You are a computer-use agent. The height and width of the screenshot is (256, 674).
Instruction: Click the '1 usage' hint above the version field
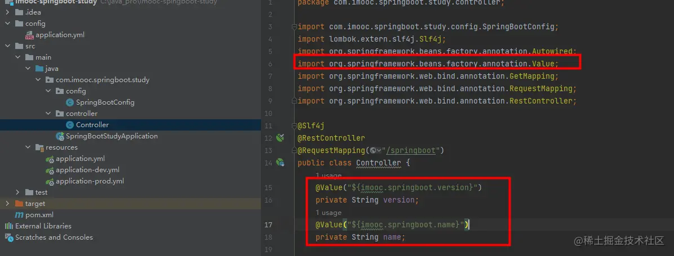pos(329,176)
